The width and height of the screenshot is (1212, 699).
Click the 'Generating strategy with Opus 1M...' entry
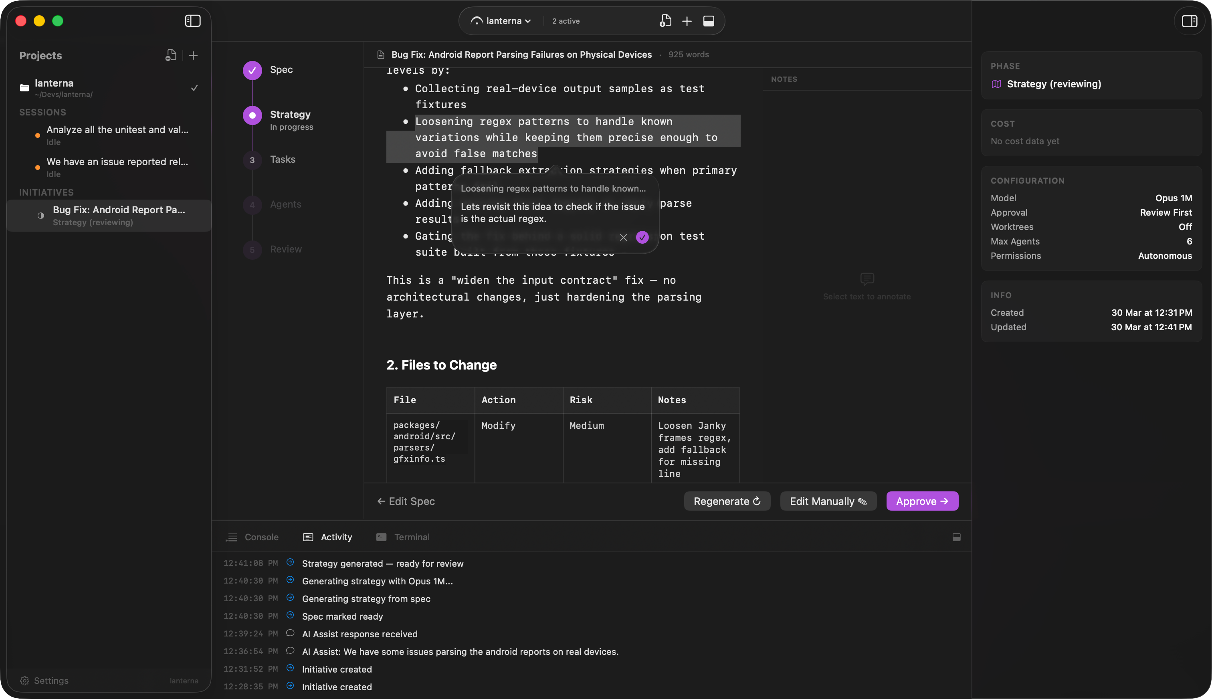(377, 582)
